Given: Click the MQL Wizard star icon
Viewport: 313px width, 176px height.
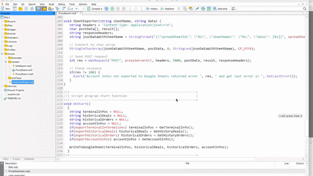Looking at the screenshot, I should (58, 9).
